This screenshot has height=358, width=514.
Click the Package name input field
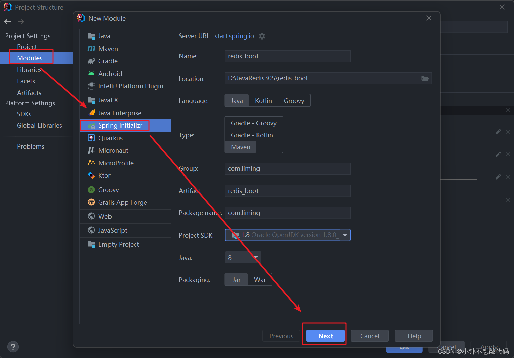(x=288, y=213)
